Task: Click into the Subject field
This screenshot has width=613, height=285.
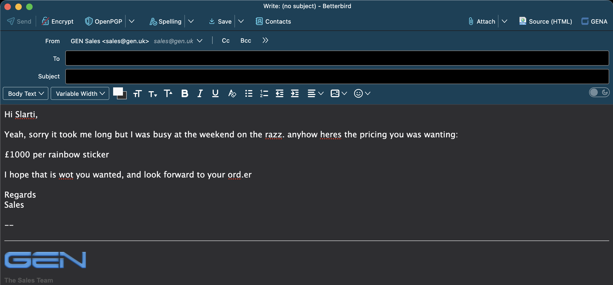Action: (x=337, y=77)
